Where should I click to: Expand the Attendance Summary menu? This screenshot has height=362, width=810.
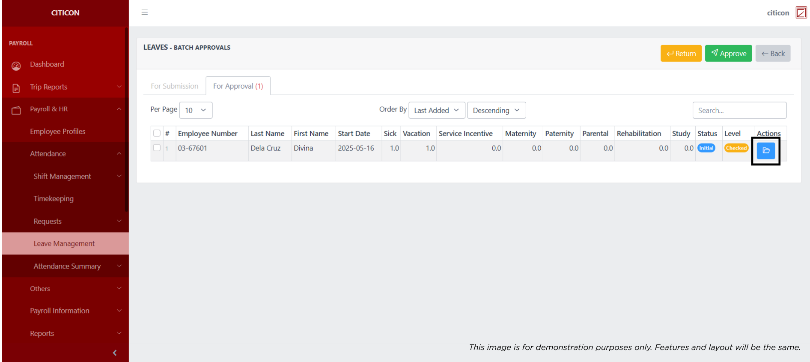[x=67, y=266]
